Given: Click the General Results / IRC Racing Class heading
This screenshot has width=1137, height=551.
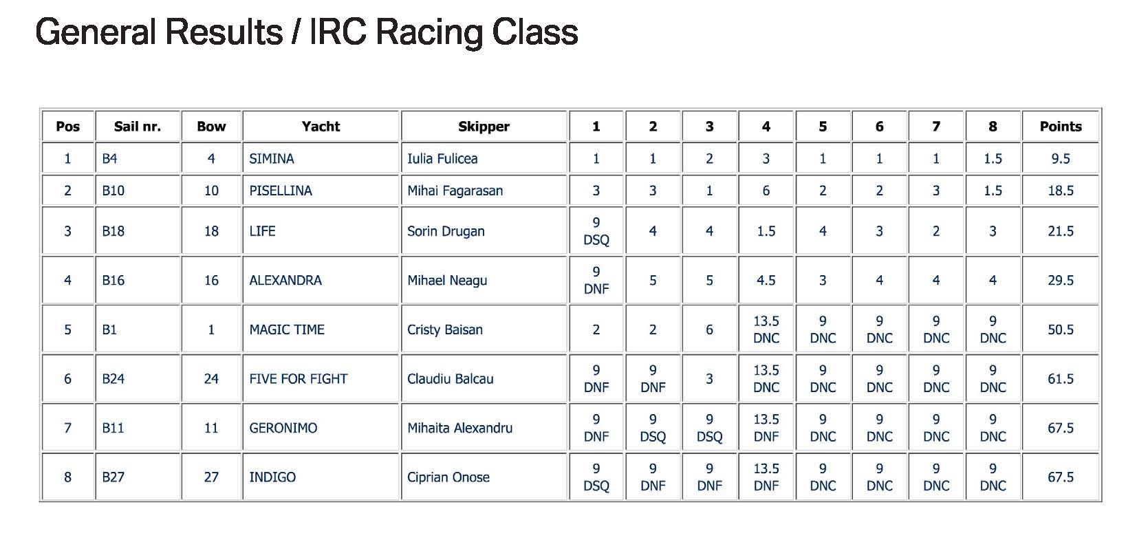Looking at the screenshot, I should (306, 32).
